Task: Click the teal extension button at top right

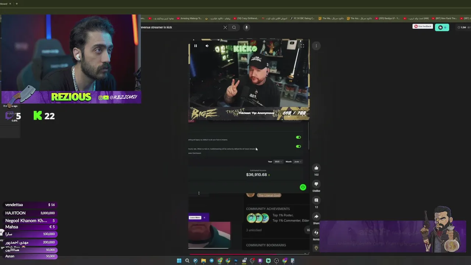Action: pos(442,27)
